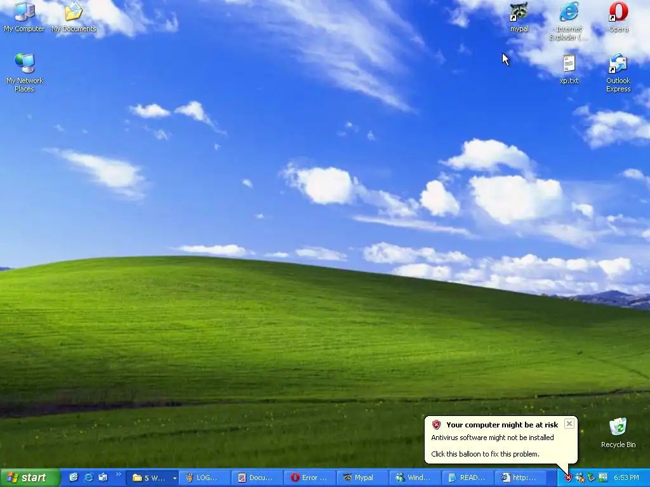
Task: Click the monitor tray icon beside the clock
Action: [603, 478]
